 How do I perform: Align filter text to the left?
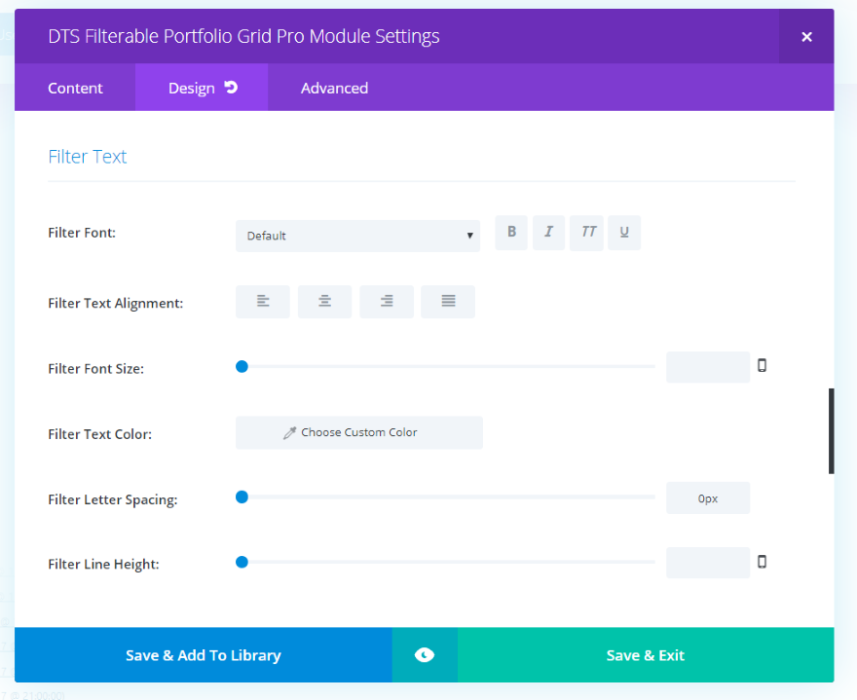(x=263, y=302)
